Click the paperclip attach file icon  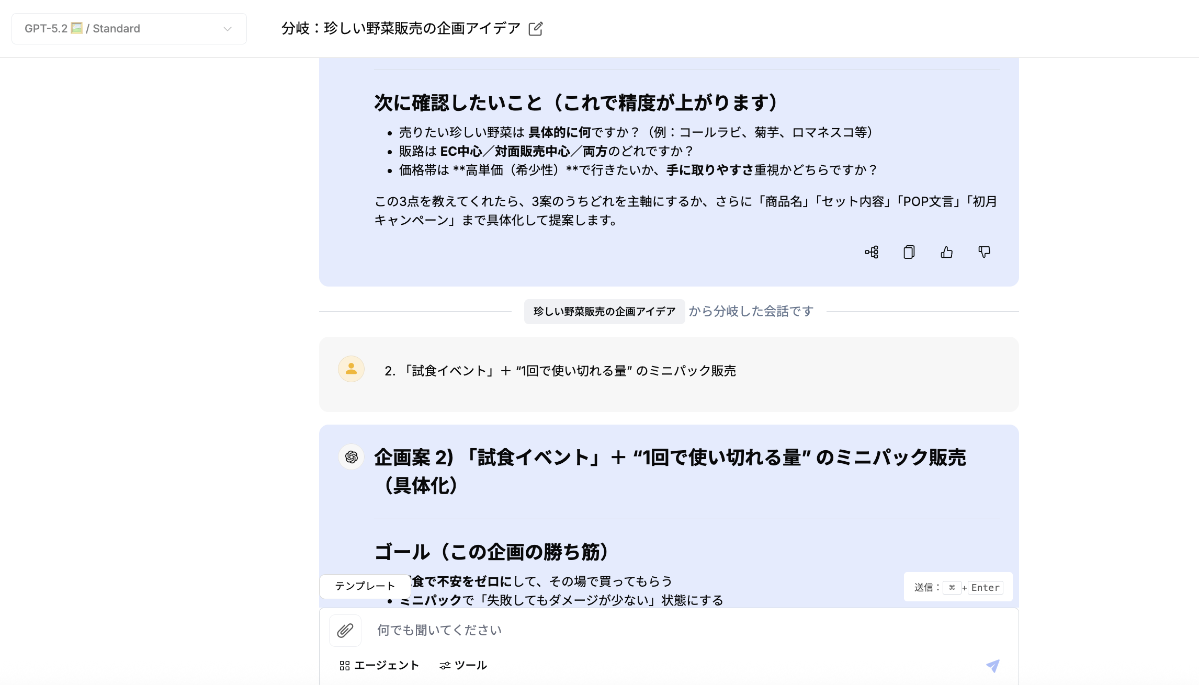point(345,631)
